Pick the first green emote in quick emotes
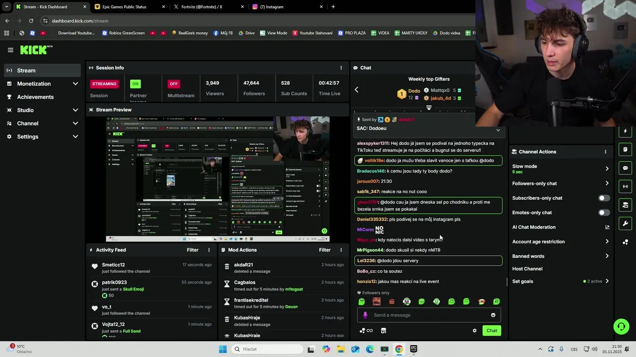This screenshot has width=636, height=357. coord(362,301)
